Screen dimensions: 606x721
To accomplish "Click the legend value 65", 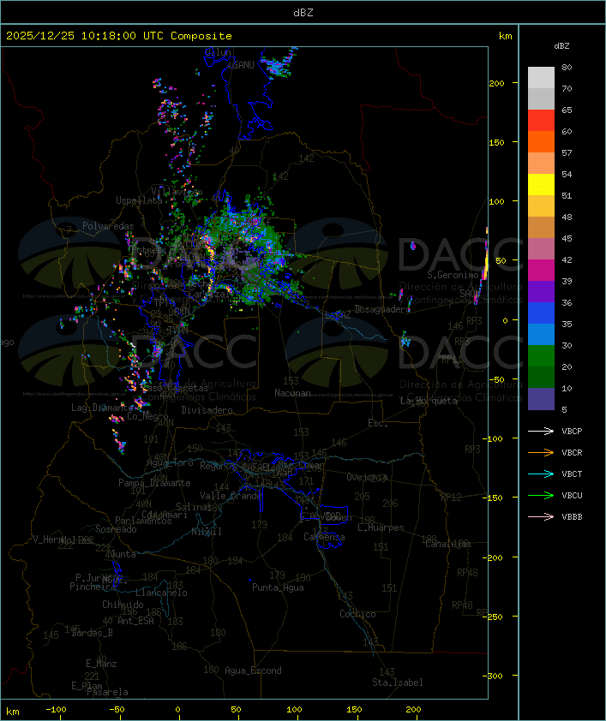I will 567,110.
